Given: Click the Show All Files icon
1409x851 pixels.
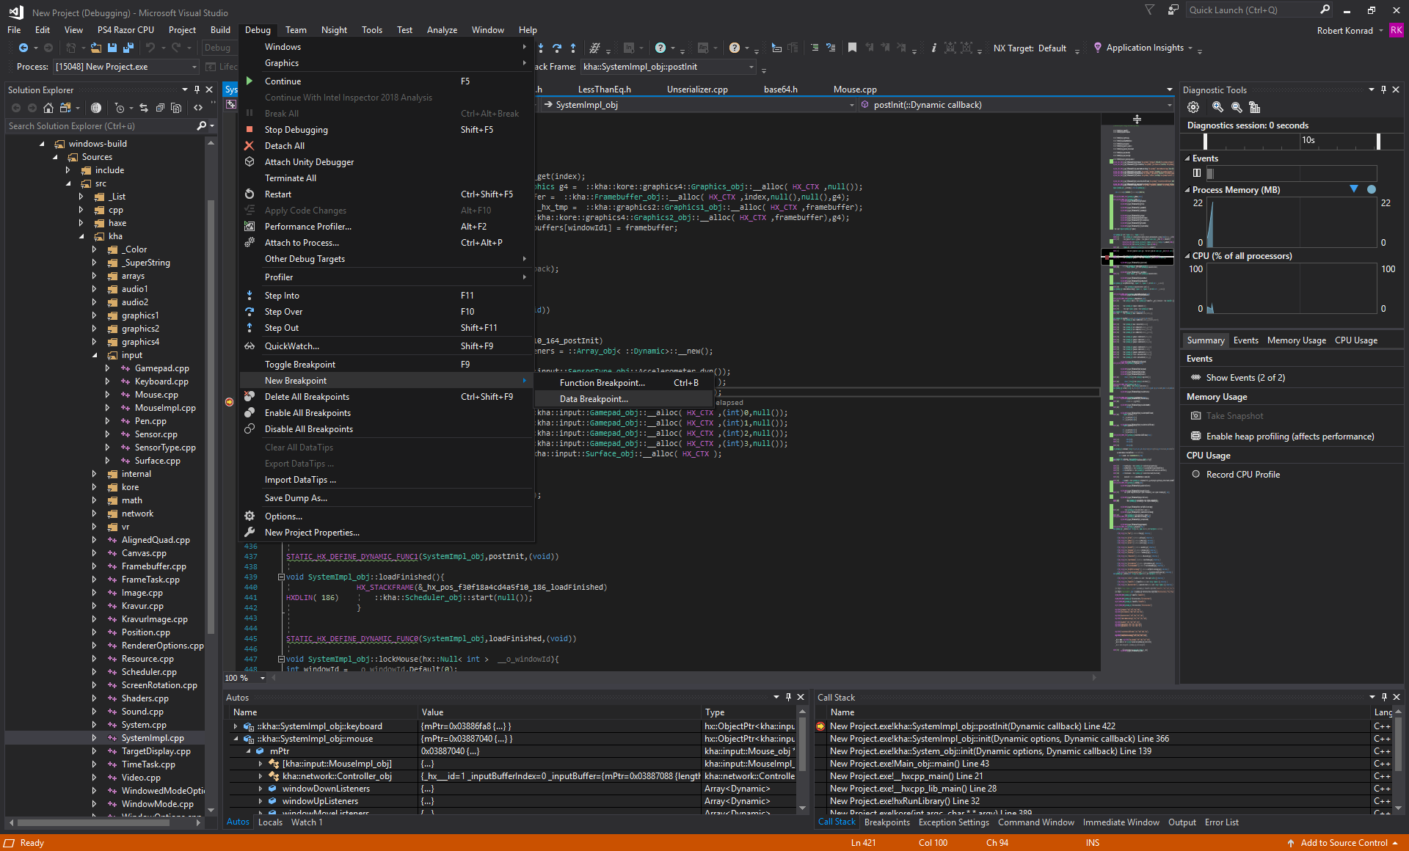Looking at the screenshot, I should [176, 108].
